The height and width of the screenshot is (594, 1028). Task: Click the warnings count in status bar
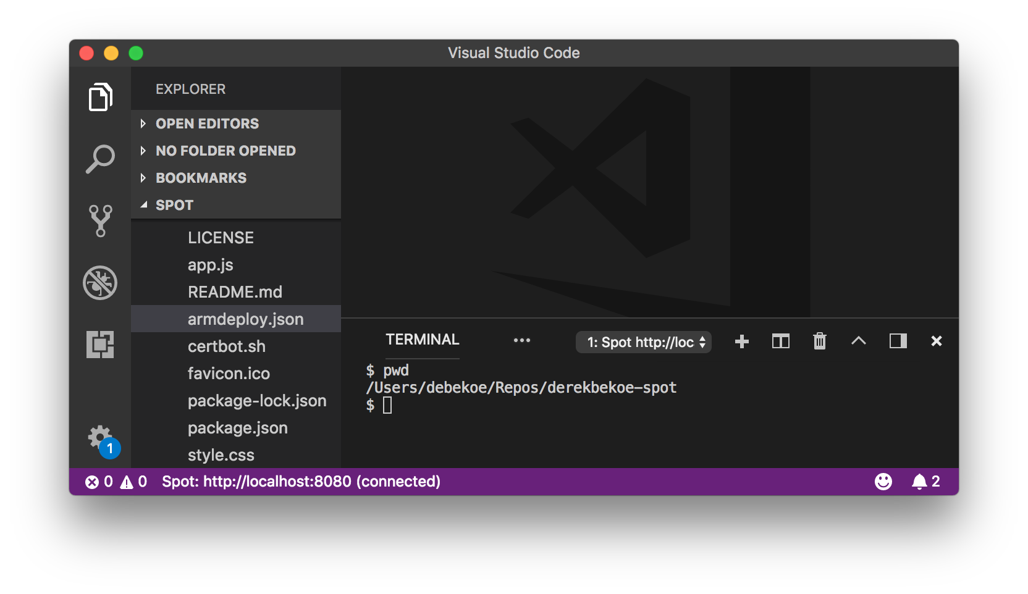click(x=133, y=482)
